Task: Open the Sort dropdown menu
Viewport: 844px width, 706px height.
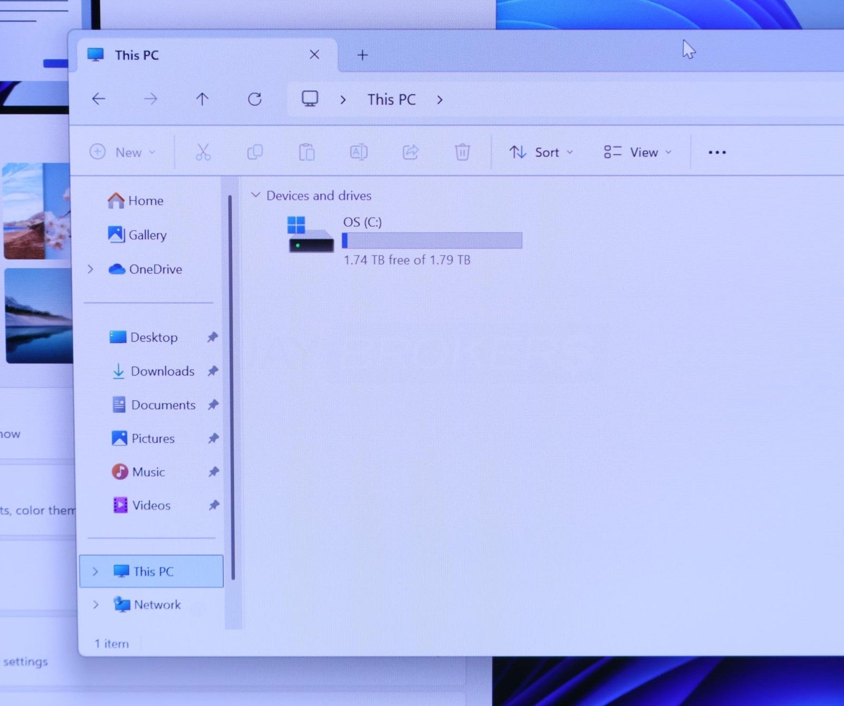Action: [x=541, y=152]
